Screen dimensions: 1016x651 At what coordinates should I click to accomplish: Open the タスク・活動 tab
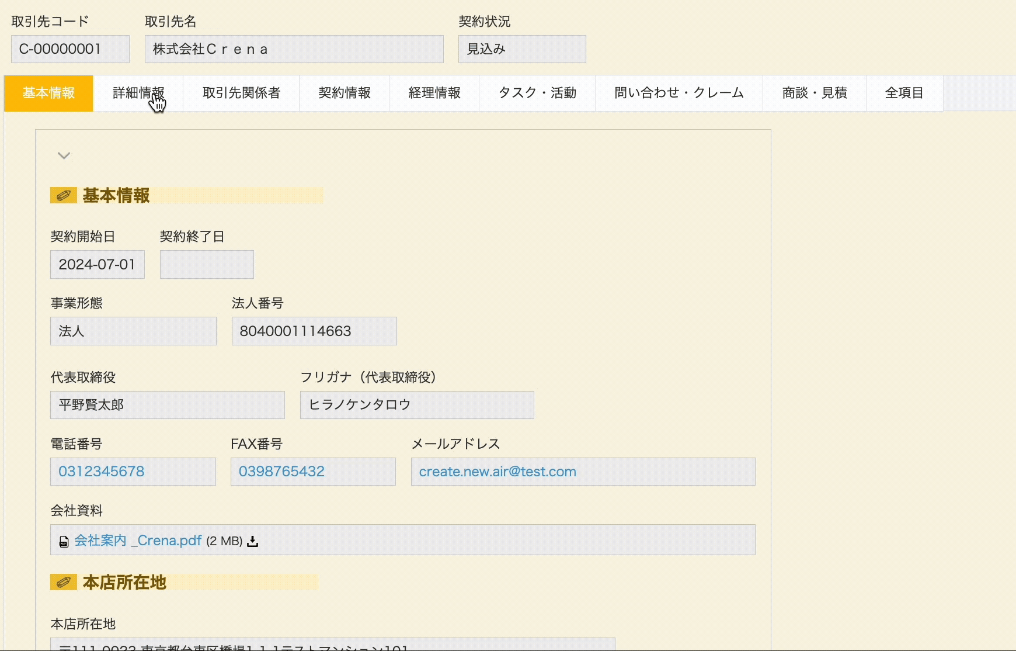point(537,93)
